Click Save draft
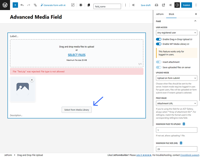The image size is (200, 157). (146, 5)
